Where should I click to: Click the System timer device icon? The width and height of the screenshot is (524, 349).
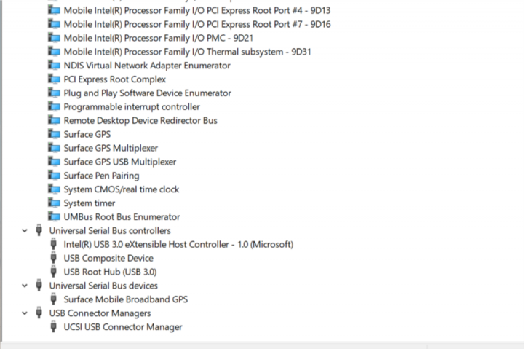click(54, 203)
